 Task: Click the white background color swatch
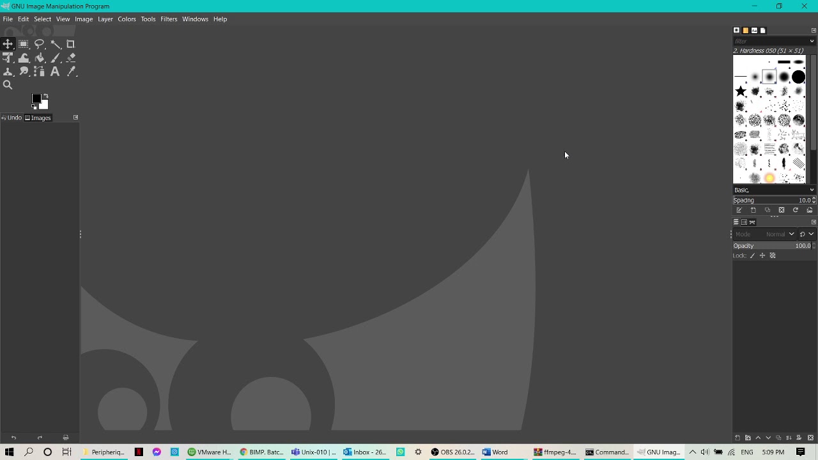coord(45,105)
